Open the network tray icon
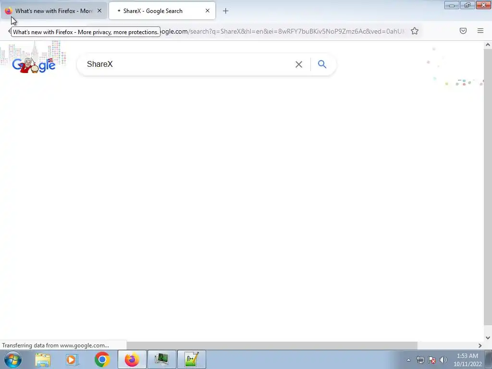Screen dimensions: 492x369 [x=420, y=360]
